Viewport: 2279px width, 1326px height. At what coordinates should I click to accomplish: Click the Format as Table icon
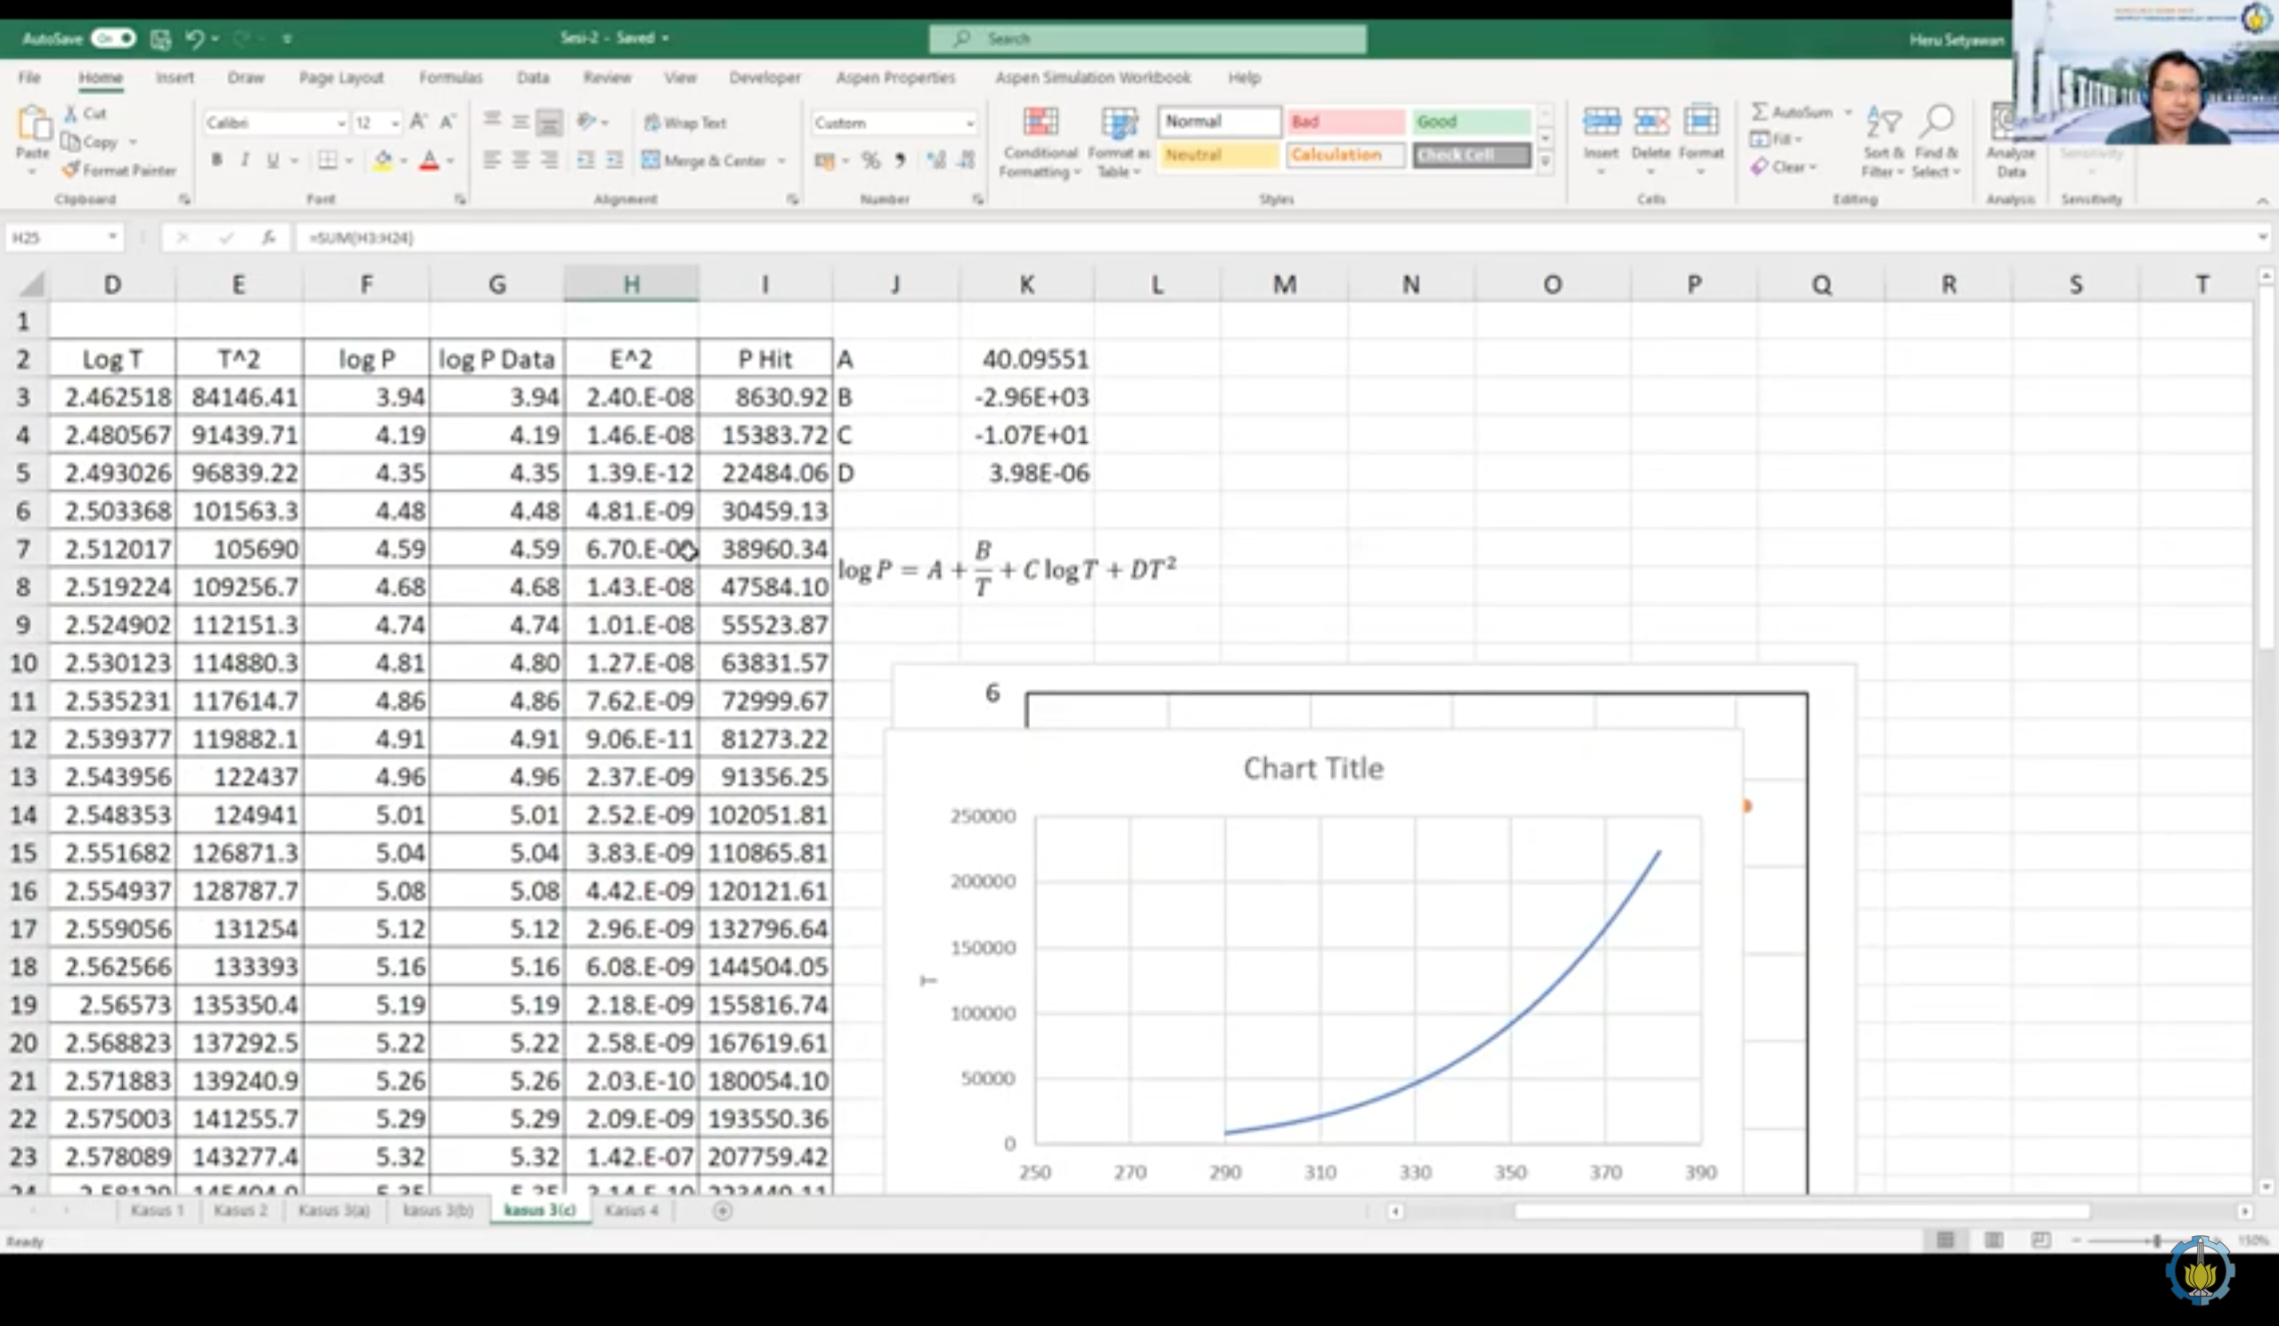click(1119, 122)
